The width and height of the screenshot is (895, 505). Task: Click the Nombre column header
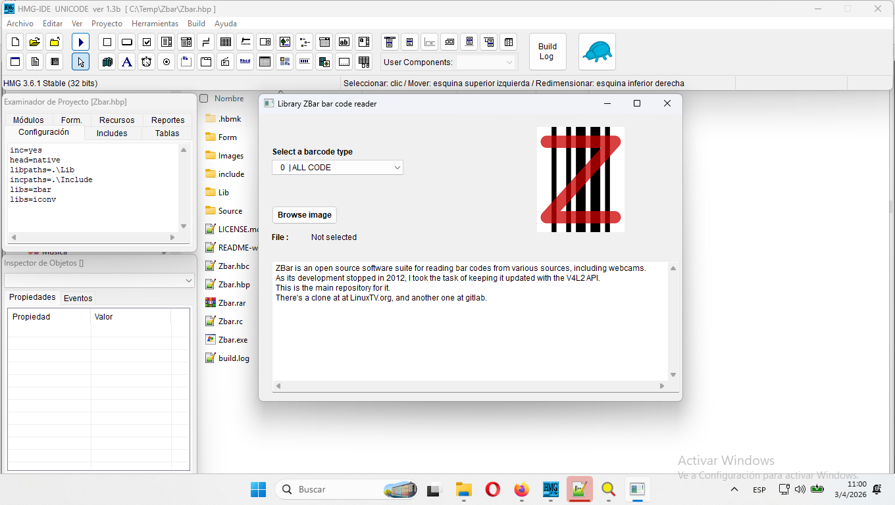229,99
